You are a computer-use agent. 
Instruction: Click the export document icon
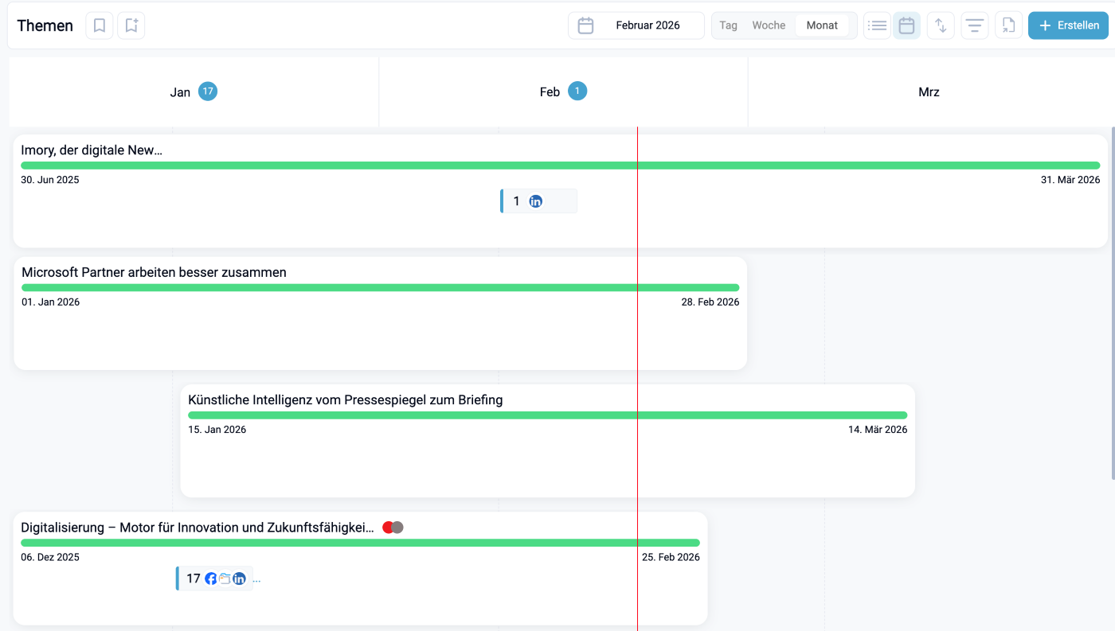coord(1008,25)
